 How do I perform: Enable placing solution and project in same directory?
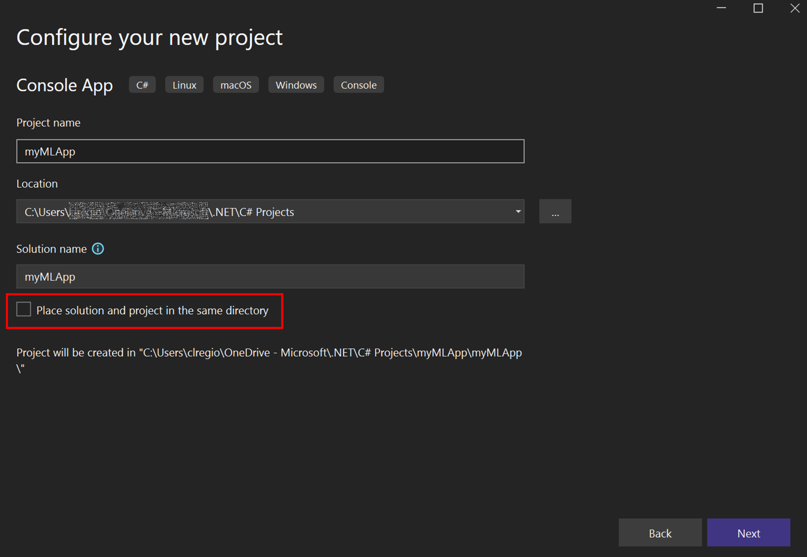[23, 309]
